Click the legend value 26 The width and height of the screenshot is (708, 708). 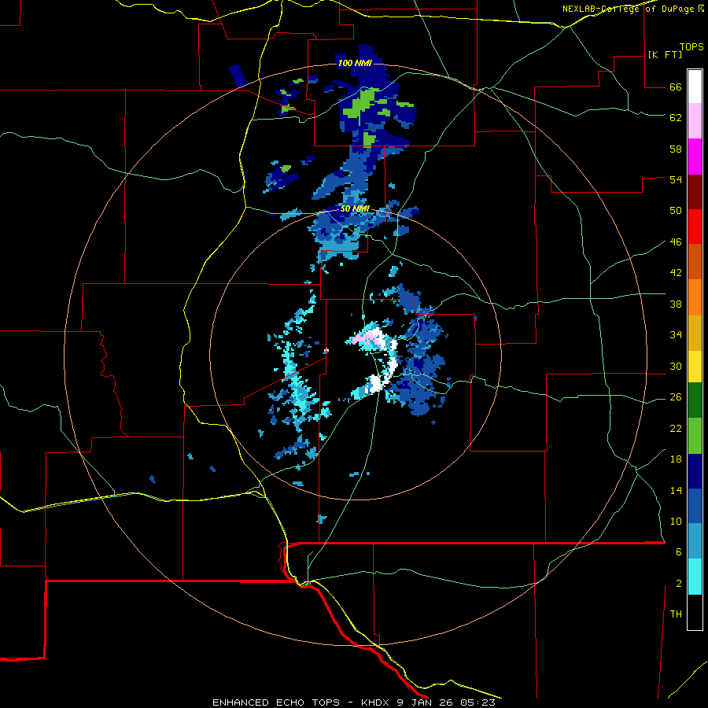tap(676, 397)
